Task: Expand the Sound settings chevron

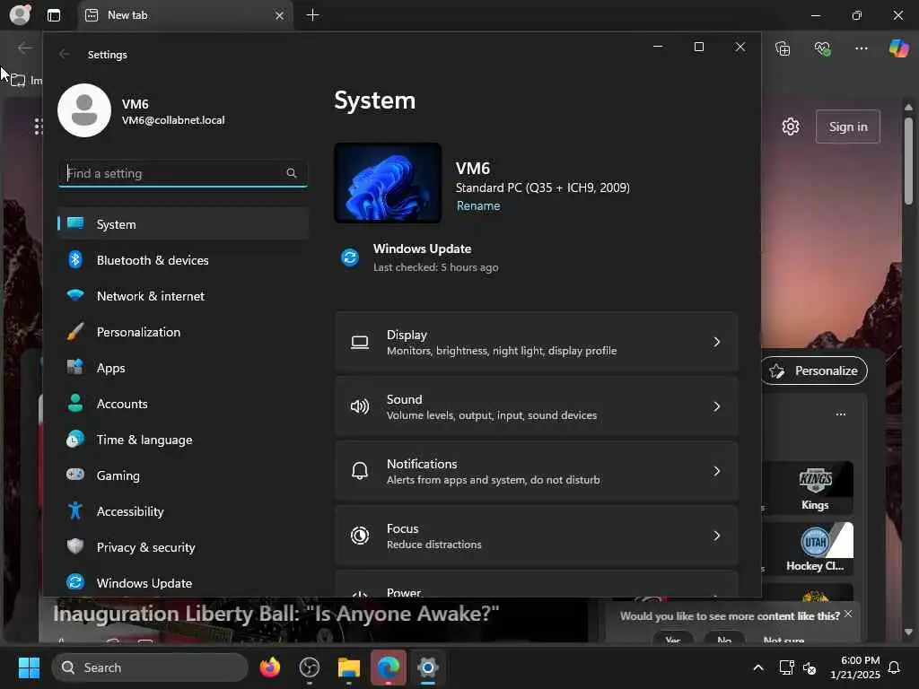Action: pos(716,406)
